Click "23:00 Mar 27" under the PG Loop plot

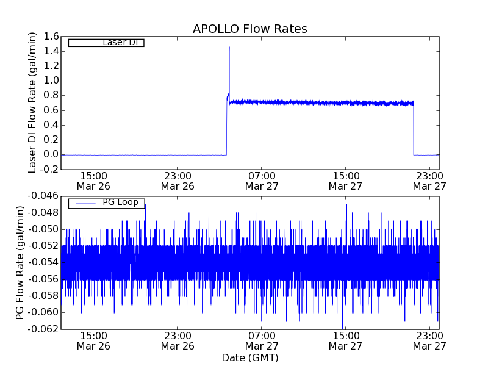tap(430, 341)
